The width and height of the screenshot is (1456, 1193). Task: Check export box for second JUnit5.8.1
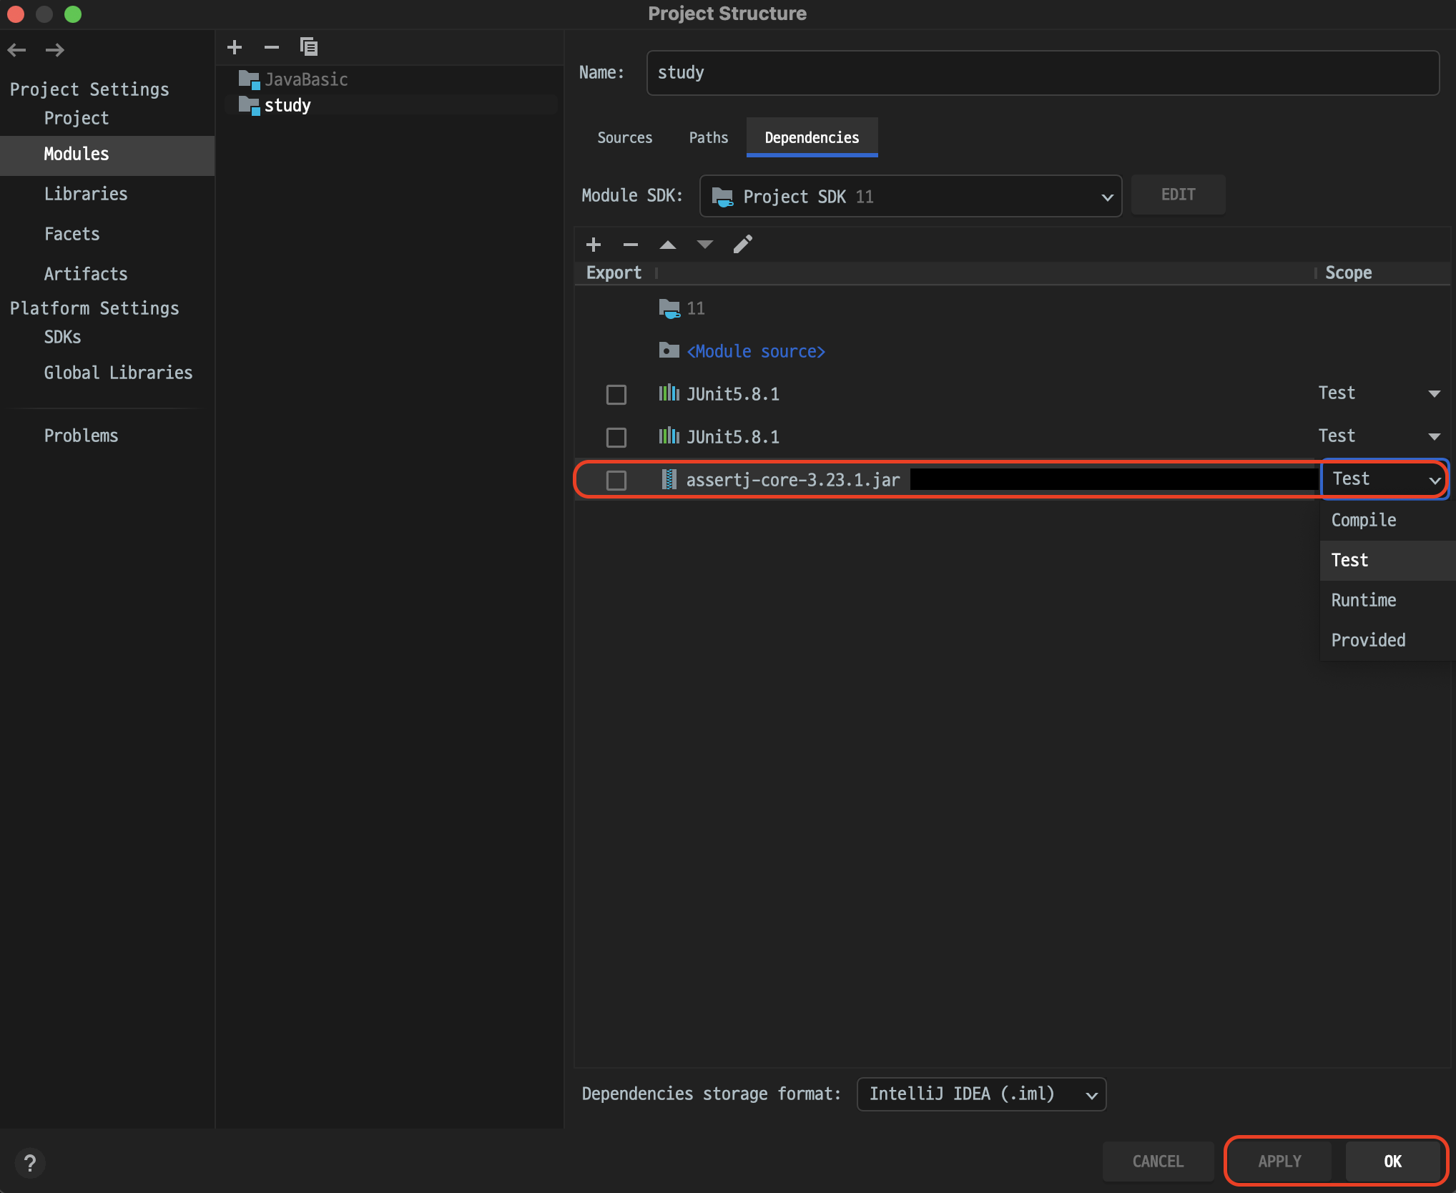click(x=616, y=437)
